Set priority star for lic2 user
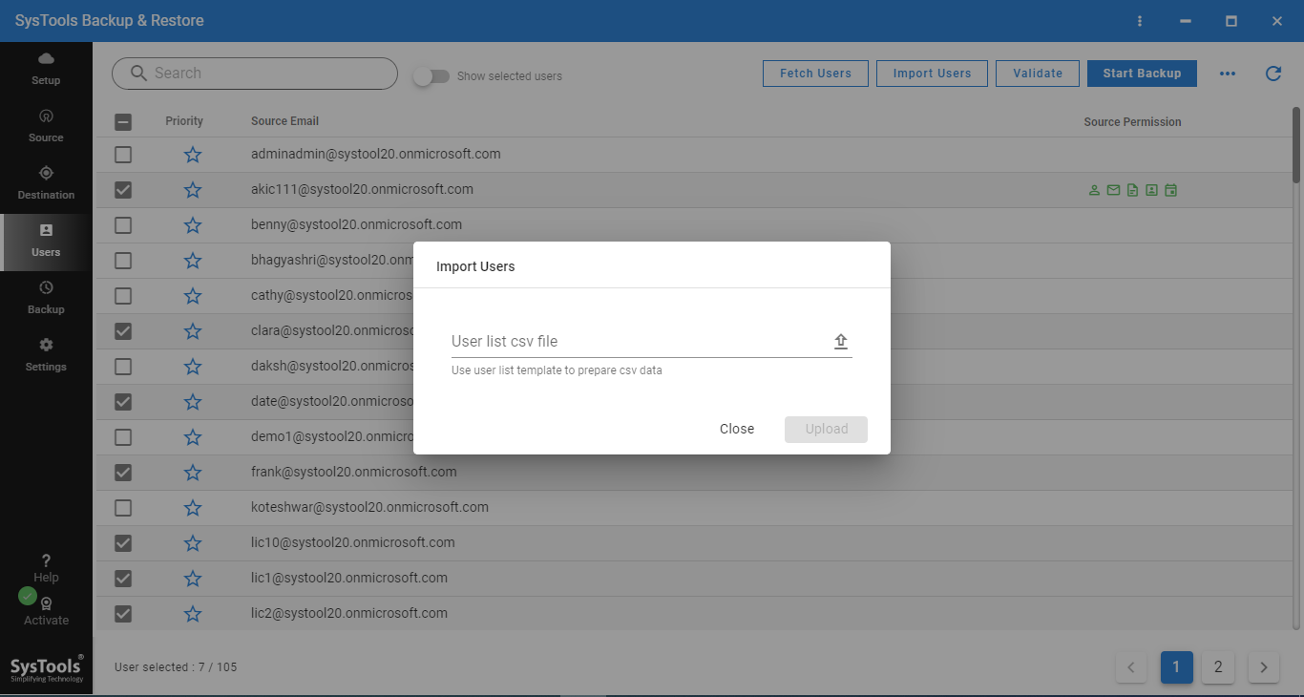The width and height of the screenshot is (1304, 697). pos(193,614)
